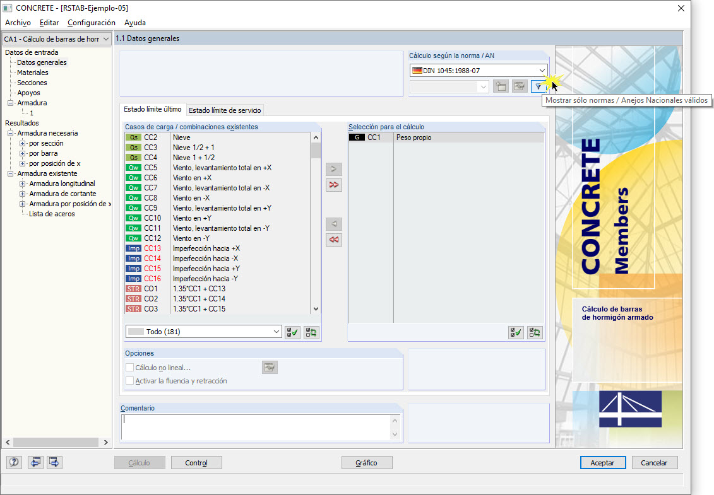Open the Editar menu
The image size is (714, 495).
tap(49, 23)
